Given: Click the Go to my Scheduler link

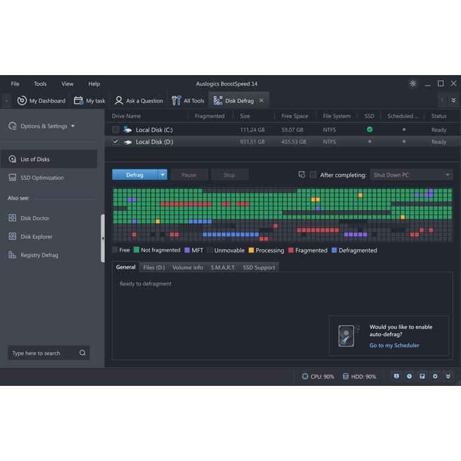Looking at the screenshot, I should tap(394, 346).
